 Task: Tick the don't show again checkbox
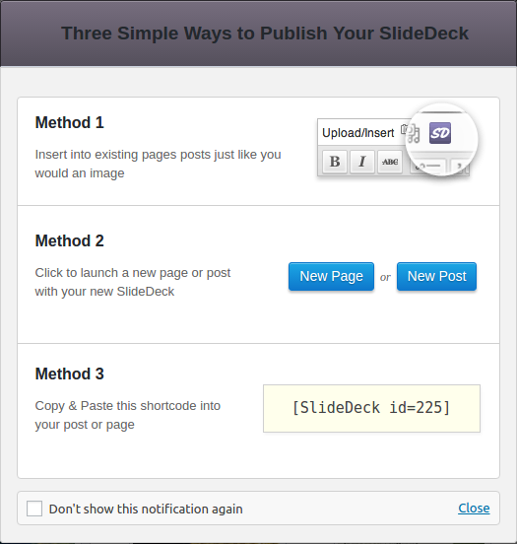click(34, 509)
